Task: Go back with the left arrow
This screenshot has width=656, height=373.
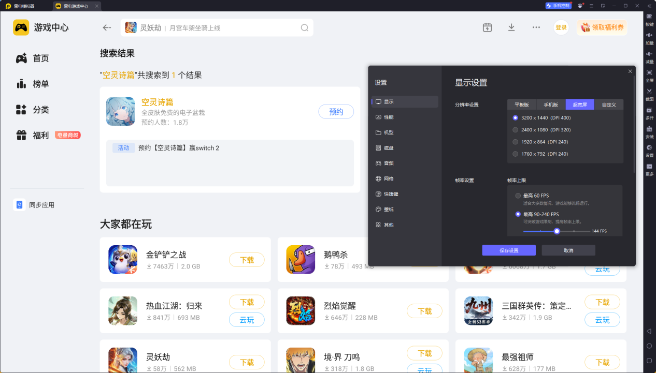Action: click(x=107, y=28)
